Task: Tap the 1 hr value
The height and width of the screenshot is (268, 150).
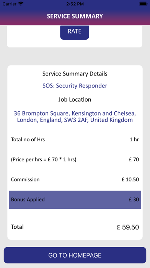Action: click(x=134, y=140)
